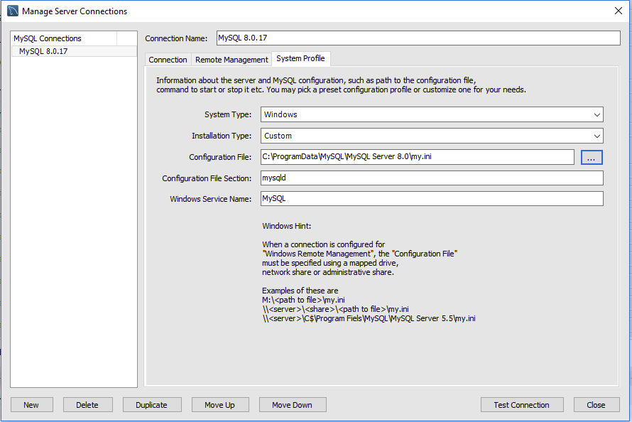Expand the Installation Type dropdown
This screenshot has height=422, width=632.
432,136
